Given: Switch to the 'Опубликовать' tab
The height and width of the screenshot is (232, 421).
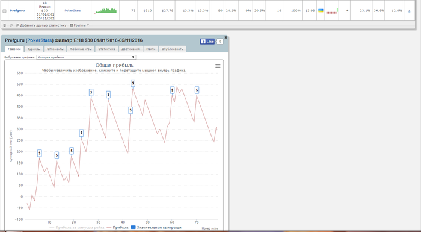Looking at the screenshot, I should tap(173, 49).
